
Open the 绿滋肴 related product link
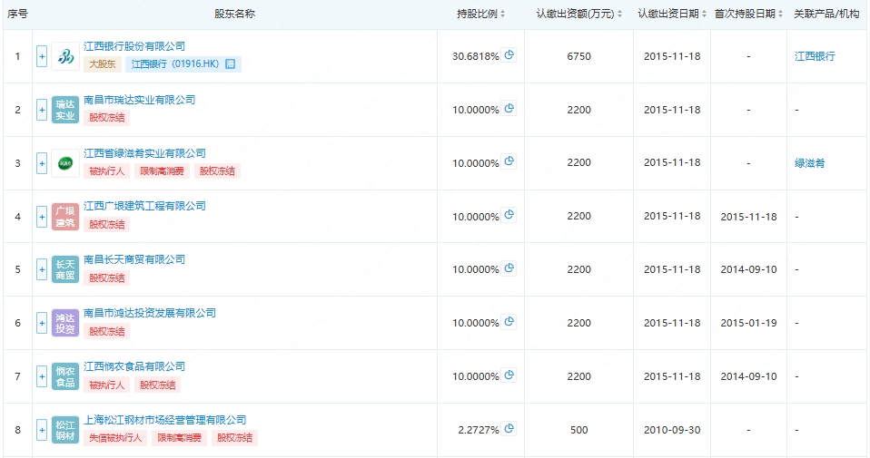[x=809, y=163]
